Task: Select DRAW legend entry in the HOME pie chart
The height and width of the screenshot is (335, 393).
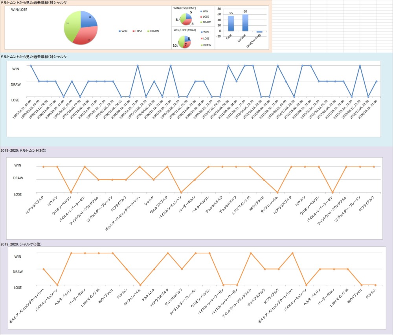Action: [x=206, y=22]
